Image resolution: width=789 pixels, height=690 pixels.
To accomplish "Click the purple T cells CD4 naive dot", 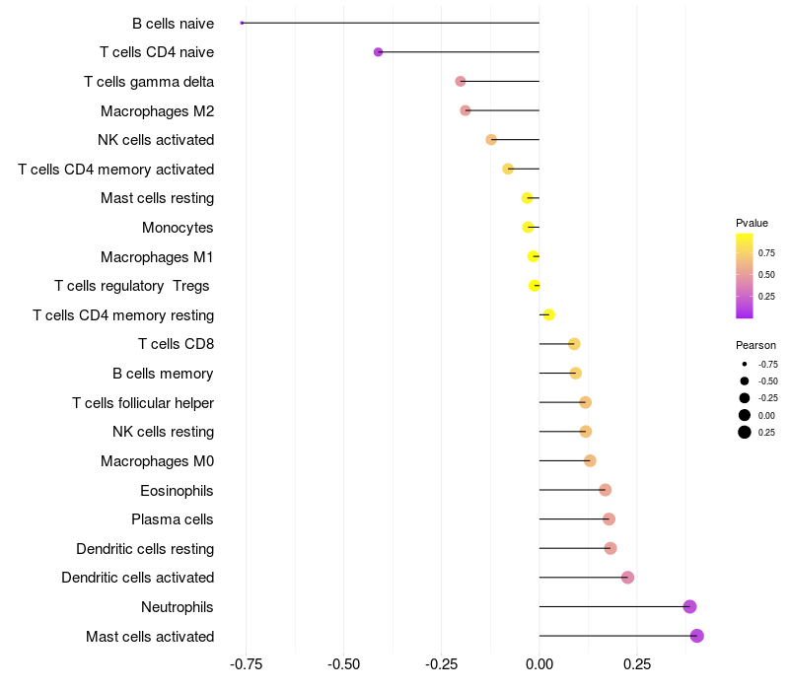I will pyautogui.click(x=378, y=51).
